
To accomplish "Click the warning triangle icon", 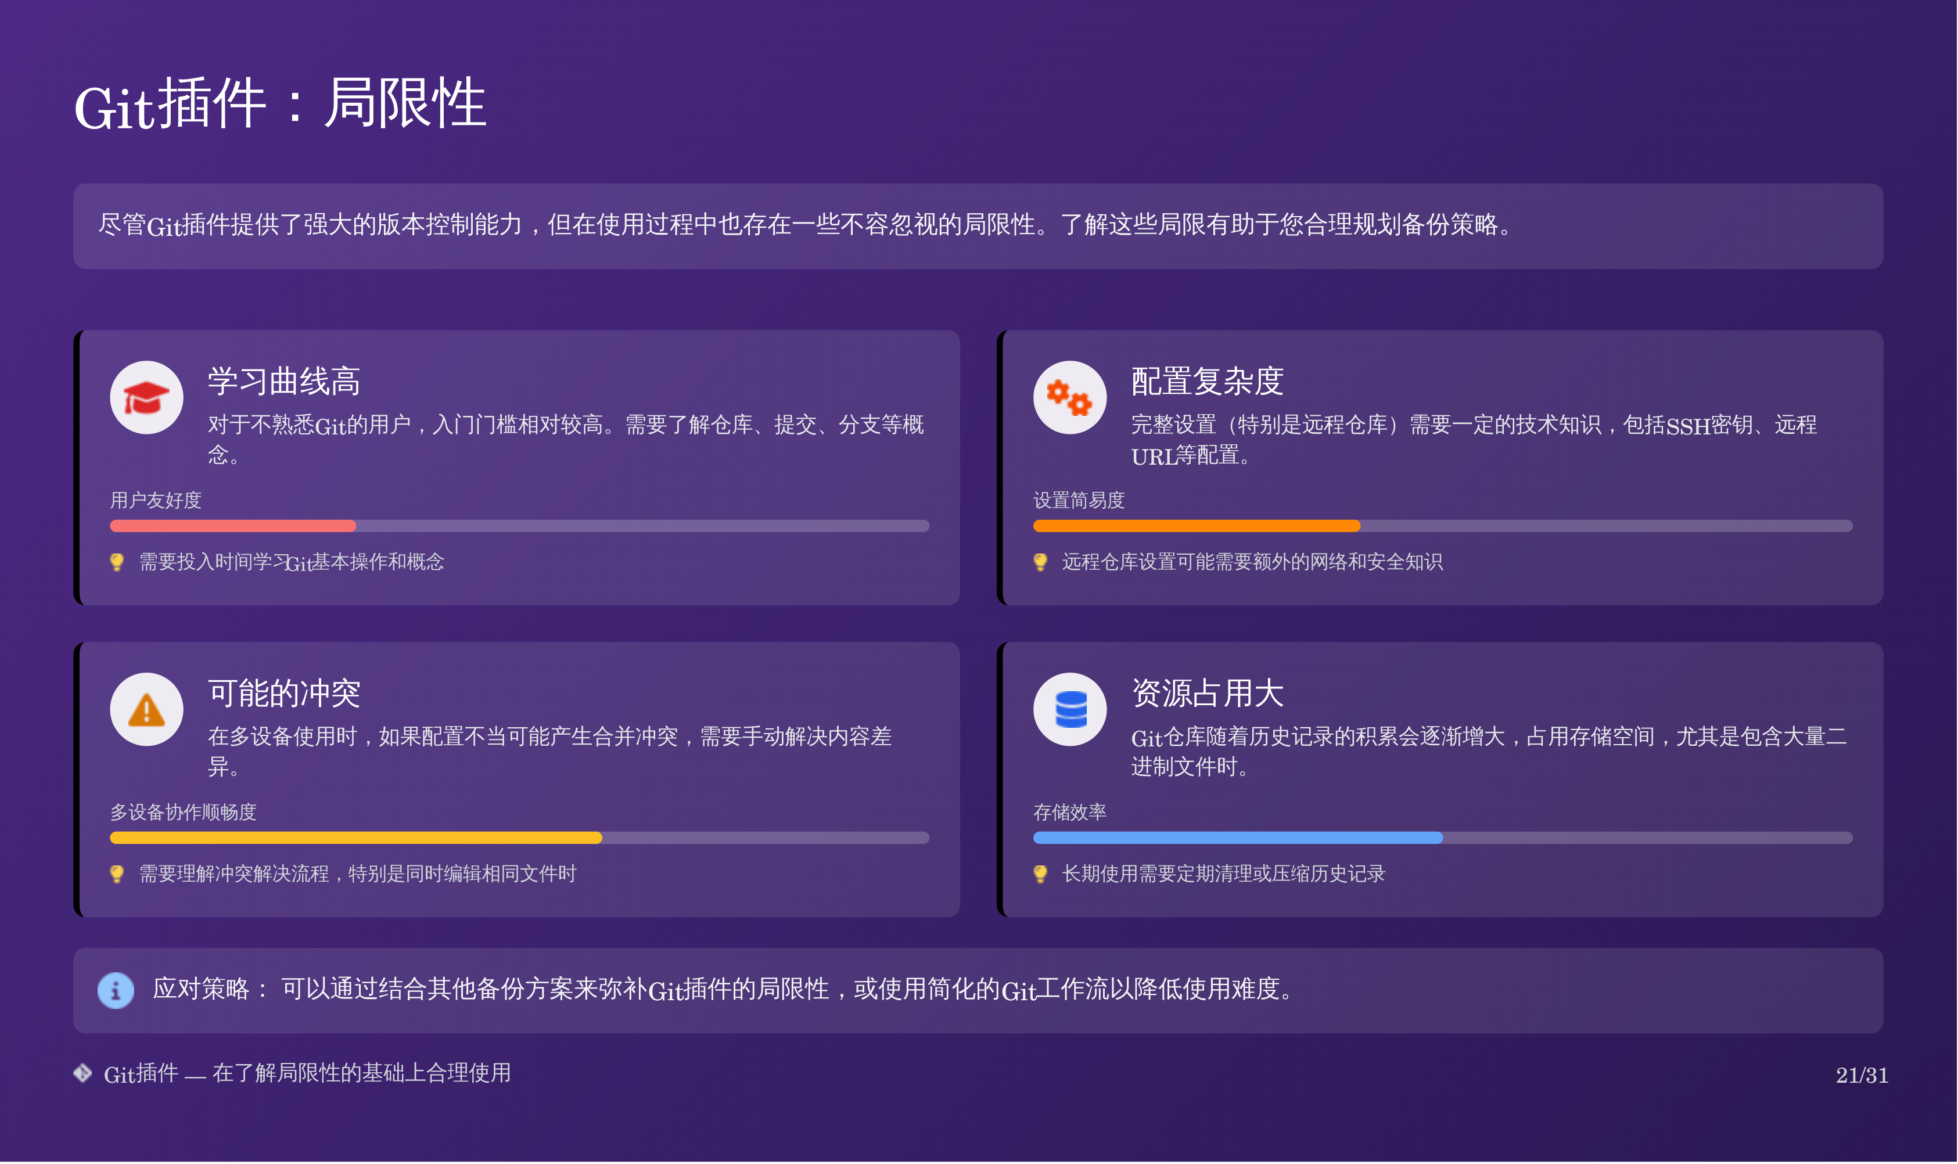I will pyautogui.click(x=146, y=710).
